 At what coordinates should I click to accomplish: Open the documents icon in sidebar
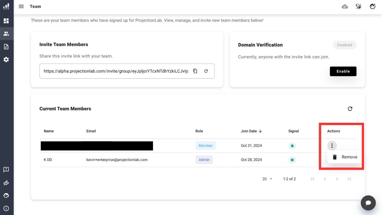click(6, 47)
